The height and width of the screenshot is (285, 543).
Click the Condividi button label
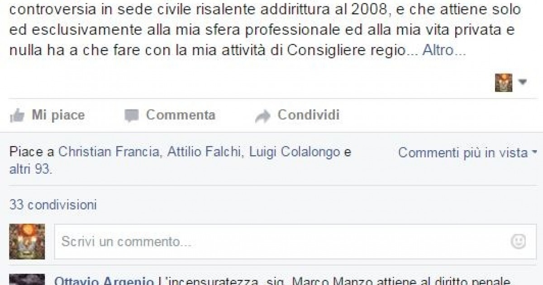(309, 115)
